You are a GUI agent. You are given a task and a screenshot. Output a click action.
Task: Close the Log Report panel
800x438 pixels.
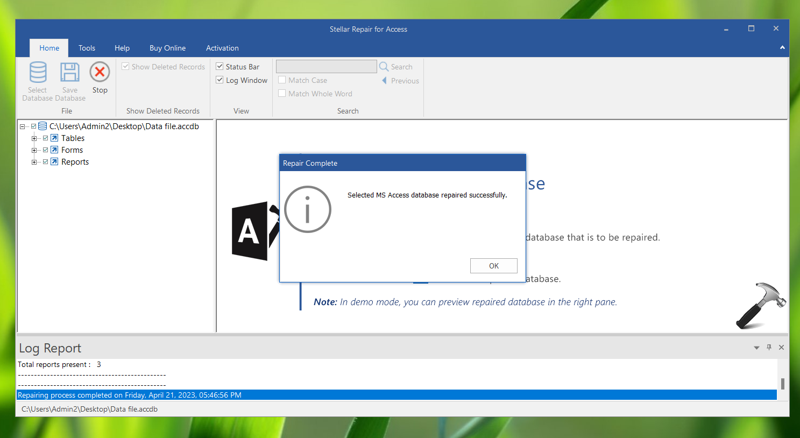(781, 348)
